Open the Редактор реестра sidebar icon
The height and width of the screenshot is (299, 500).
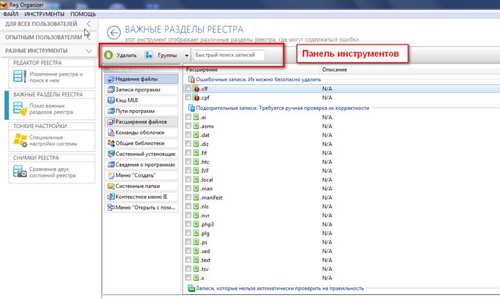19,77
